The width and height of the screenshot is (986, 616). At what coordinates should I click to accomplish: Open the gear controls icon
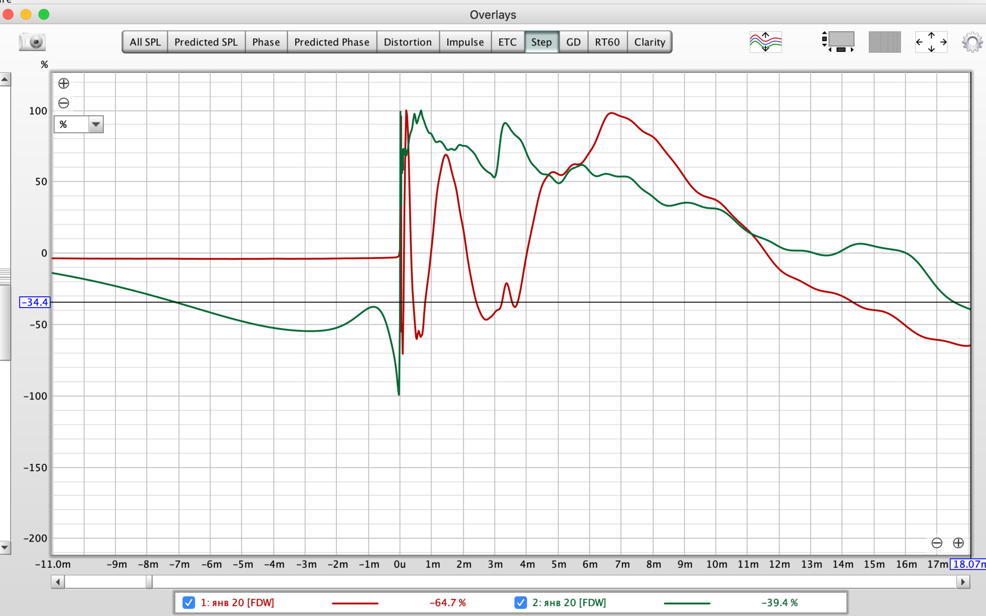click(x=972, y=42)
